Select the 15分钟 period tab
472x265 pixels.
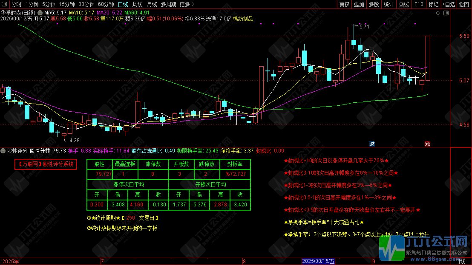tap(66, 4)
